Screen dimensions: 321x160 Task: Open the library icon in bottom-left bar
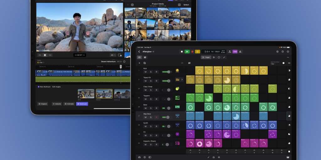tap(139, 157)
